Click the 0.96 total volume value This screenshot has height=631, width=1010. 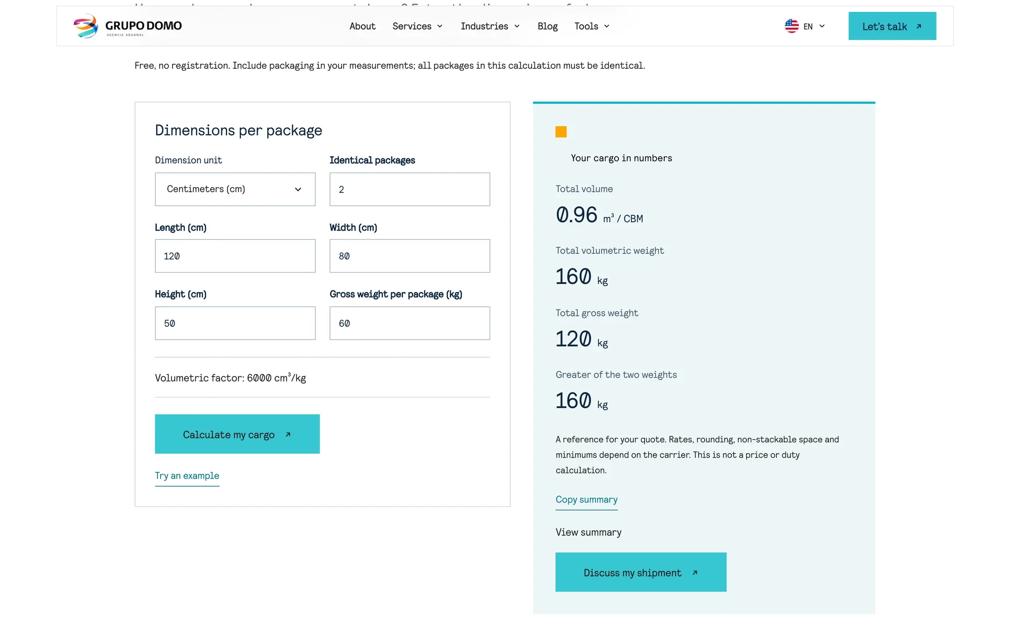(x=576, y=215)
